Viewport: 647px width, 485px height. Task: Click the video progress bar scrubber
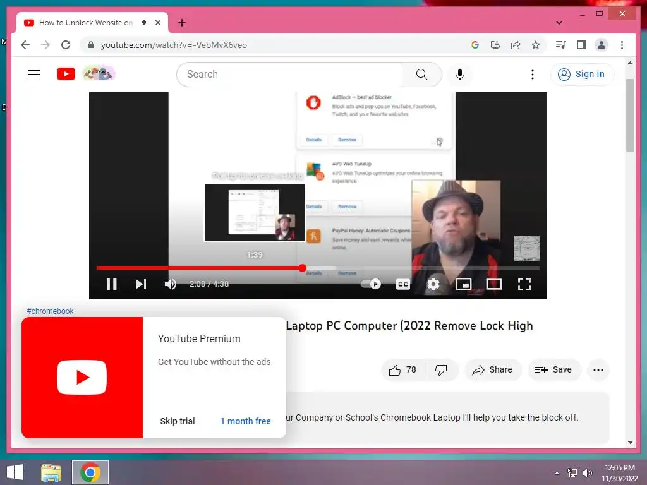click(303, 268)
